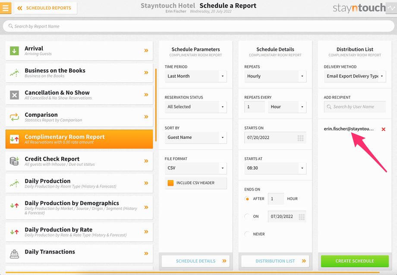Expand the Credit Check Report chevron
397x275 pixels.
click(146, 161)
